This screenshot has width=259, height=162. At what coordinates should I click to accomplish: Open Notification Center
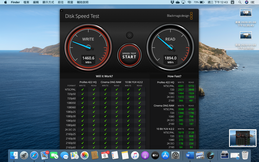click(253, 2)
